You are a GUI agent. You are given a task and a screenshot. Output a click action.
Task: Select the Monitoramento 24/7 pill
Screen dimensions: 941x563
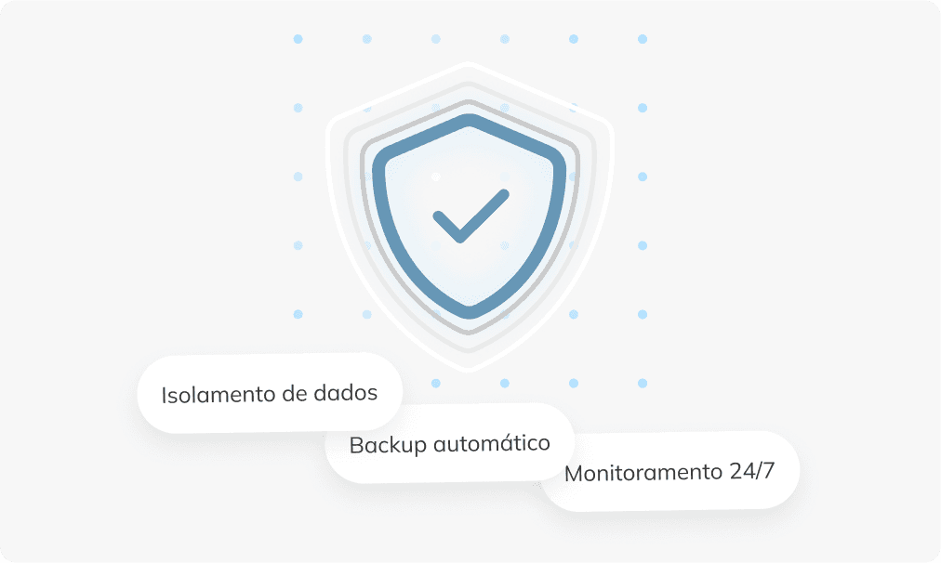click(x=669, y=471)
